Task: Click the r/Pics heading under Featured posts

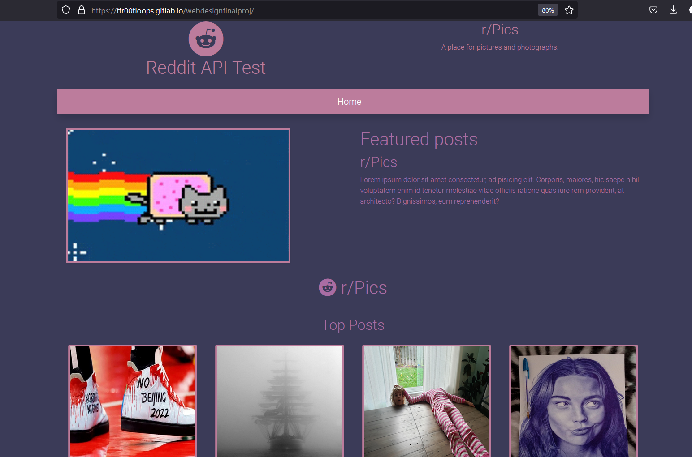Action: coord(378,162)
